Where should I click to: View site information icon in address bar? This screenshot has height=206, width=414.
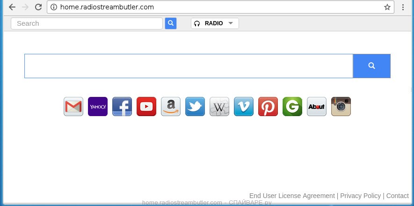click(x=54, y=7)
